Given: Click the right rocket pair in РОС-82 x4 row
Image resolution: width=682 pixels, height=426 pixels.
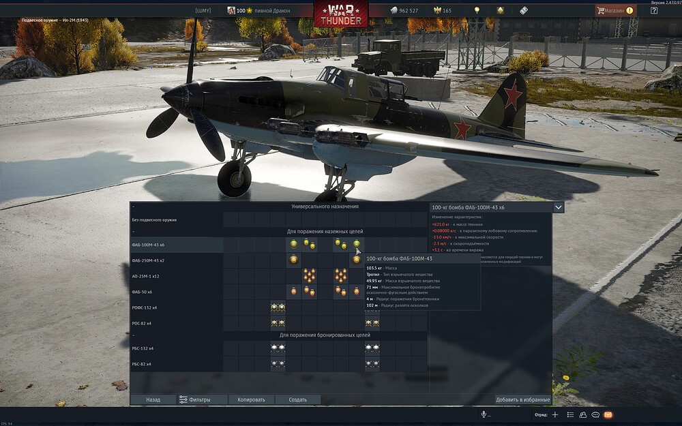Looking at the screenshot, I should [x=372, y=323].
